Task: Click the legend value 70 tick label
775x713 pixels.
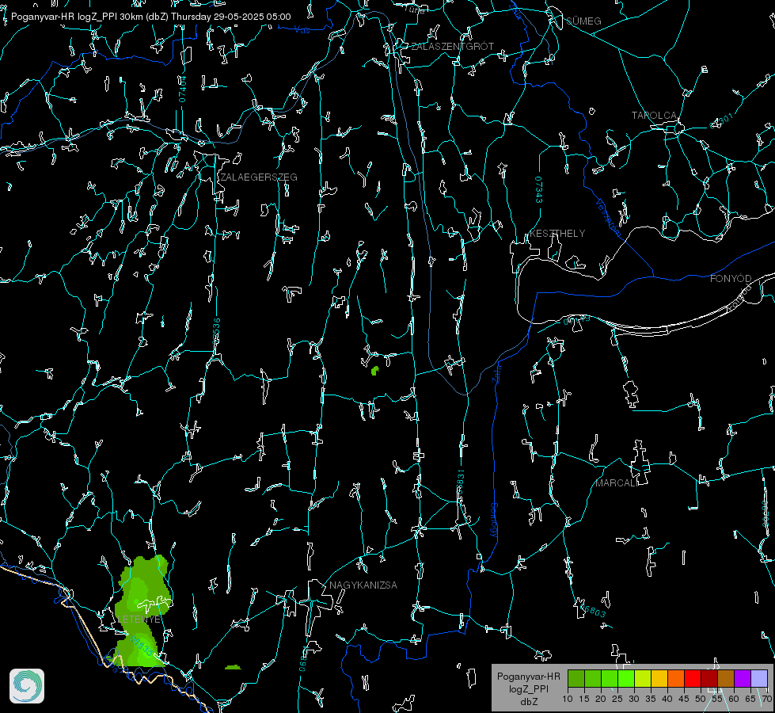Action: (x=767, y=700)
